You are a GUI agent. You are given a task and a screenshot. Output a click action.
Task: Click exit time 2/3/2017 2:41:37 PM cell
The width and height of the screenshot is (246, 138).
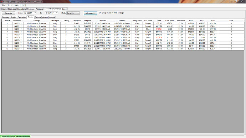point(122,49)
